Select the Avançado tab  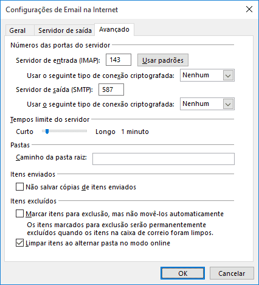[114, 30]
